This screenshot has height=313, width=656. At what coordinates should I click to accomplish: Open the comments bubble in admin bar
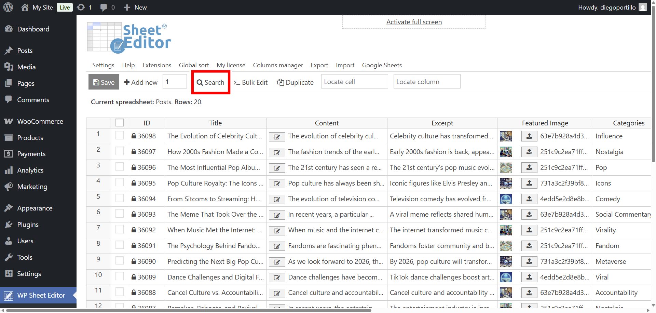coord(104,7)
